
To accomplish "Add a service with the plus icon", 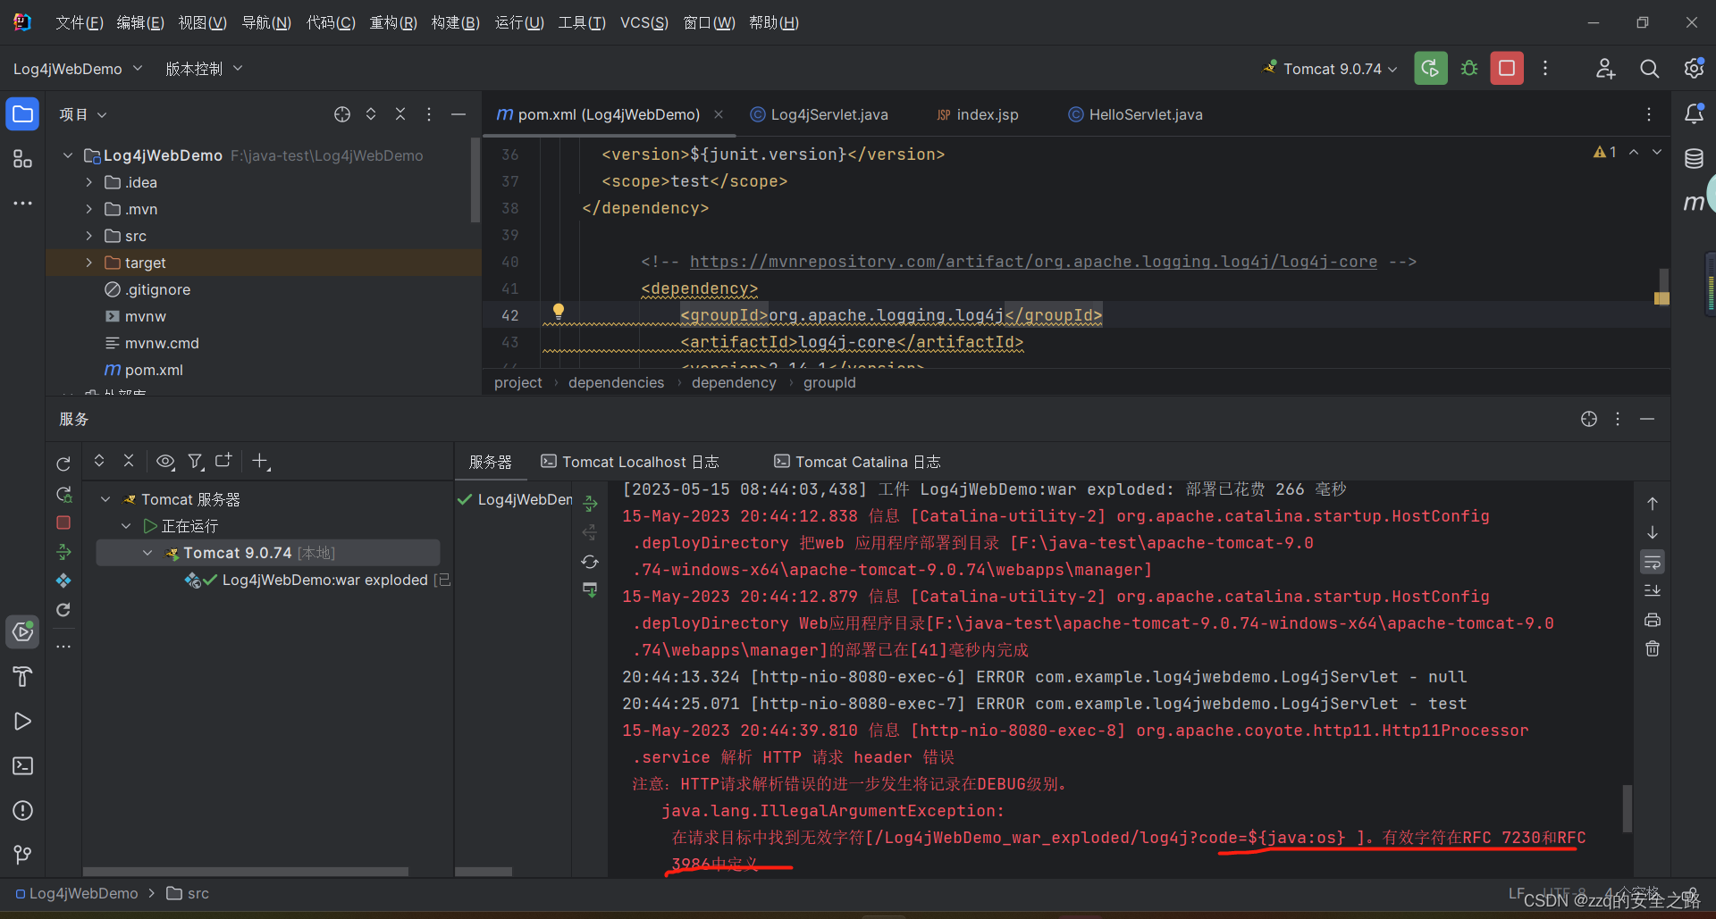I will [260, 461].
